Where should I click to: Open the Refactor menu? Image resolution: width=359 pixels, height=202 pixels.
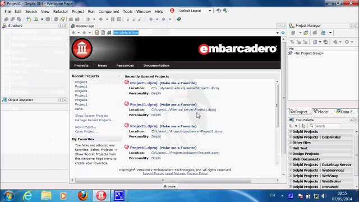pyautogui.click(x=61, y=11)
